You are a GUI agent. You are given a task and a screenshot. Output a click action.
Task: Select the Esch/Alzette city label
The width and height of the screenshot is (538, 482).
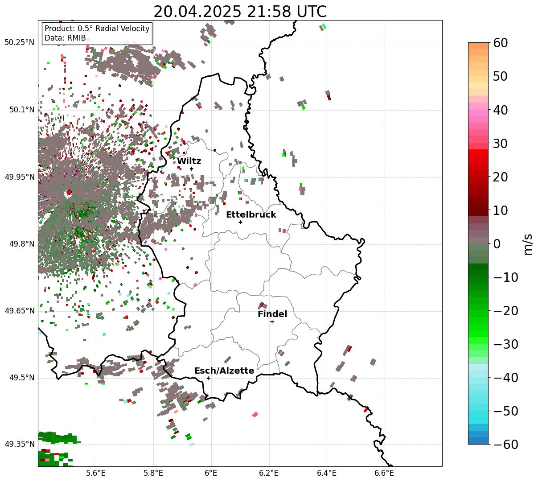coord(224,371)
